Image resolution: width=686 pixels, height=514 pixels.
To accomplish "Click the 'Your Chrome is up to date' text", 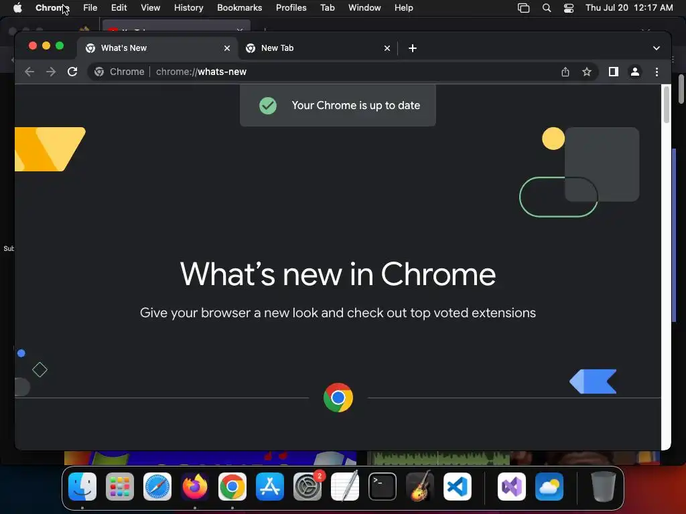I will (x=356, y=105).
